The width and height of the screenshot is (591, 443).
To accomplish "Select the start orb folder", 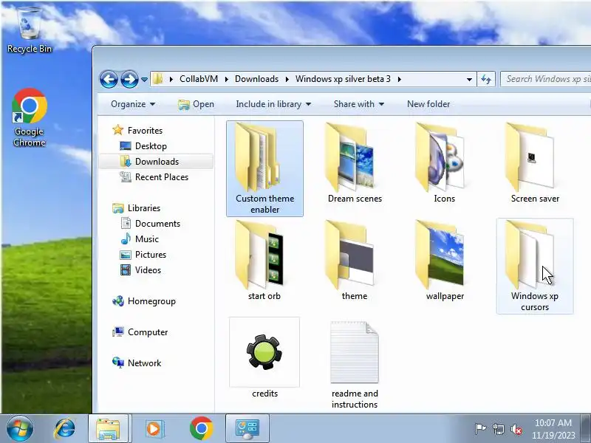I will click(264, 261).
